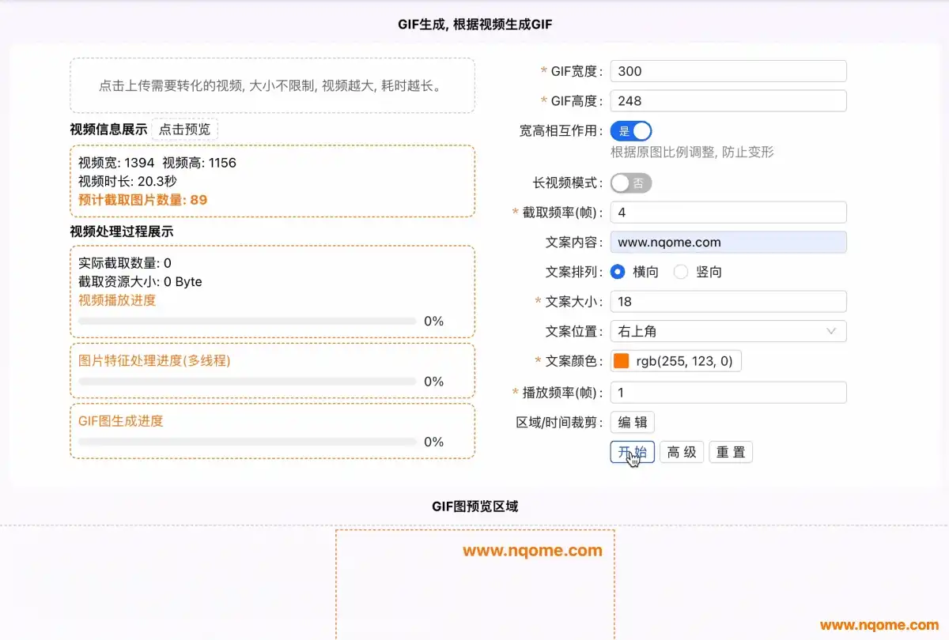The height and width of the screenshot is (640, 949).
Task: Open the 文案位置 position dropdown showing 右上角
Action: [728, 331]
